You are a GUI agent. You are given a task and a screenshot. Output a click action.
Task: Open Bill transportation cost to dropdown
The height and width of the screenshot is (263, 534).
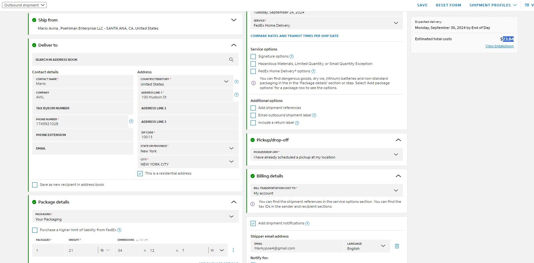pos(327,190)
